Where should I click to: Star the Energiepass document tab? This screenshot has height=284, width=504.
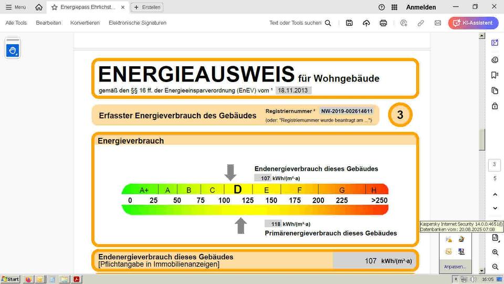coord(55,7)
